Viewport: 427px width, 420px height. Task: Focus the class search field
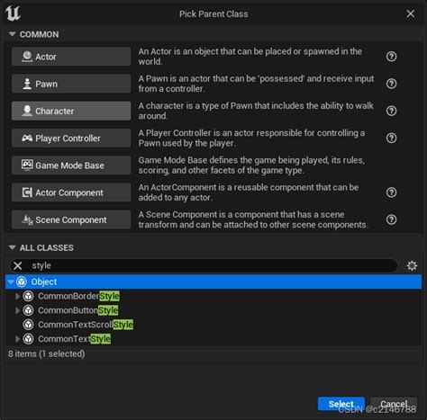tap(212, 265)
